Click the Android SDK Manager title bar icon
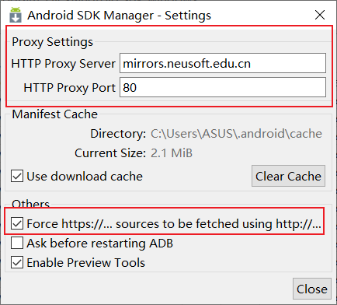Viewport: 337px width, 305px height. coord(16,16)
